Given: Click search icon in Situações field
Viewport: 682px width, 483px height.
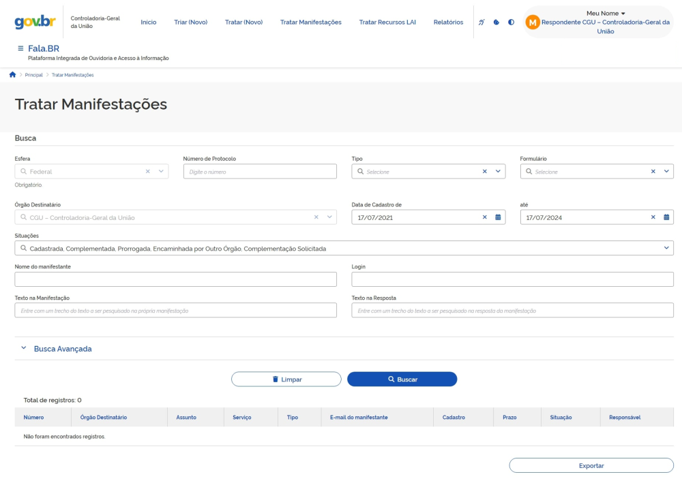Looking at the screenshot, I should [x=23, y=248].
